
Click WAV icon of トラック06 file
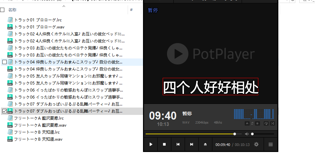click(10, 97)
